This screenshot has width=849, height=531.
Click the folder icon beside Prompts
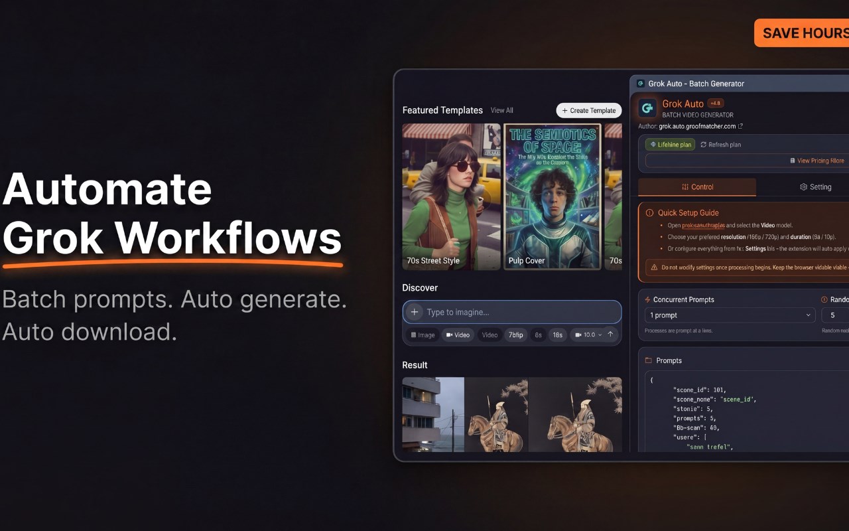tap(649, 360)
